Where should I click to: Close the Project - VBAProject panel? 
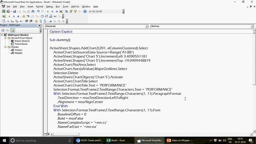tap(40, 25)
